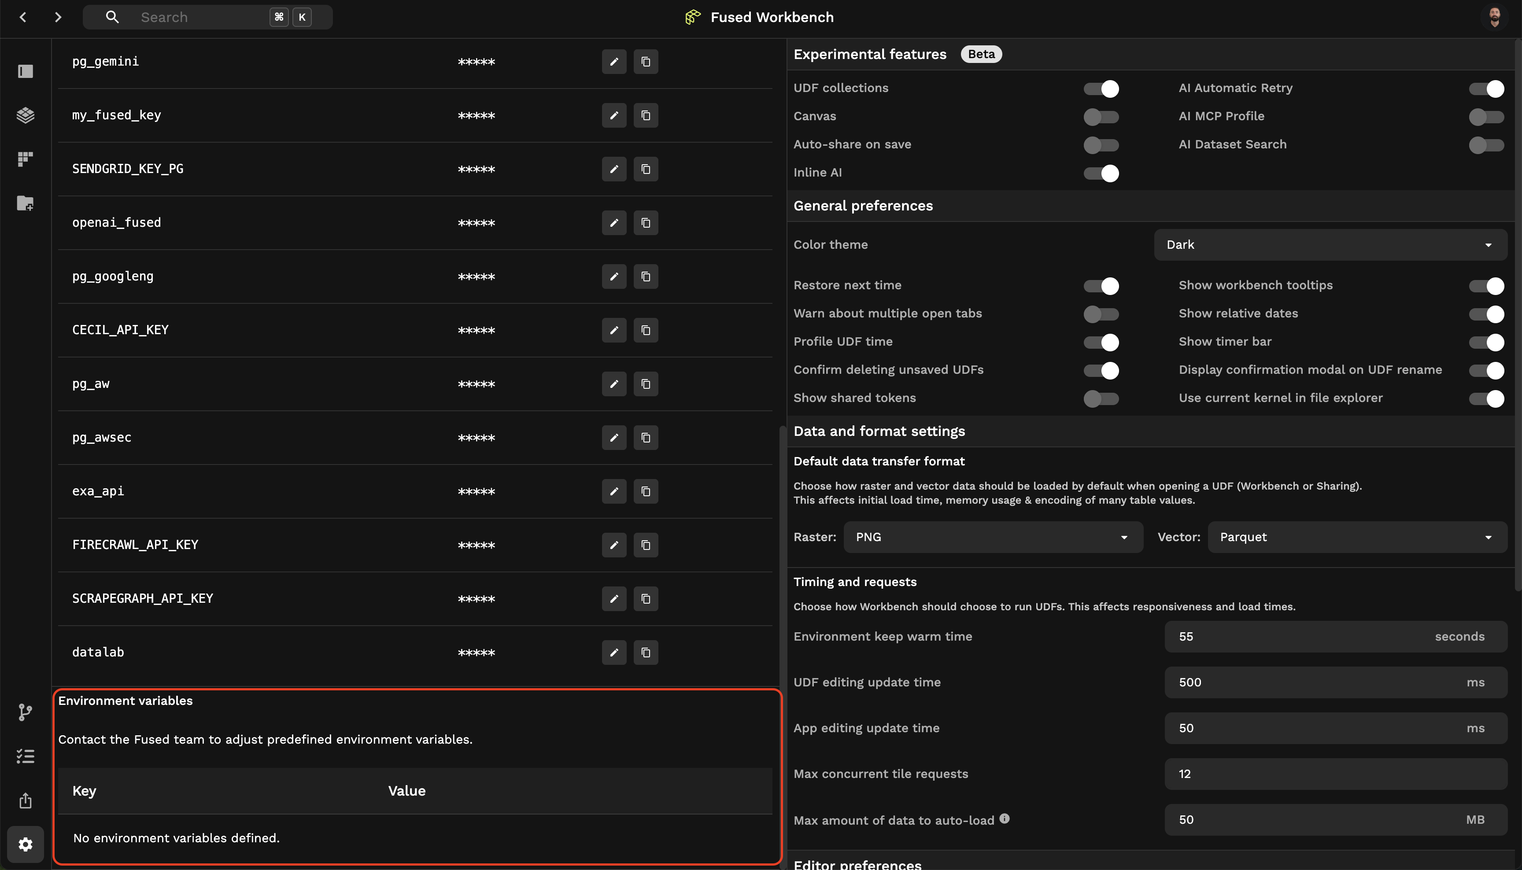The height and width of the screenshot is (870, 1522).
Task: Expand the Raster format dropdown
Action: pos(993,537)
